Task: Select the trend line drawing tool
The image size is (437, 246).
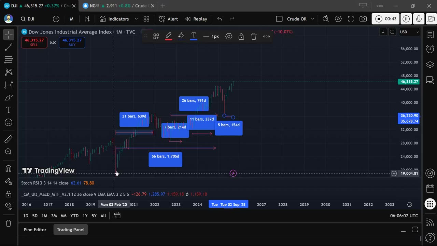Action: click(x=9, y=47)
